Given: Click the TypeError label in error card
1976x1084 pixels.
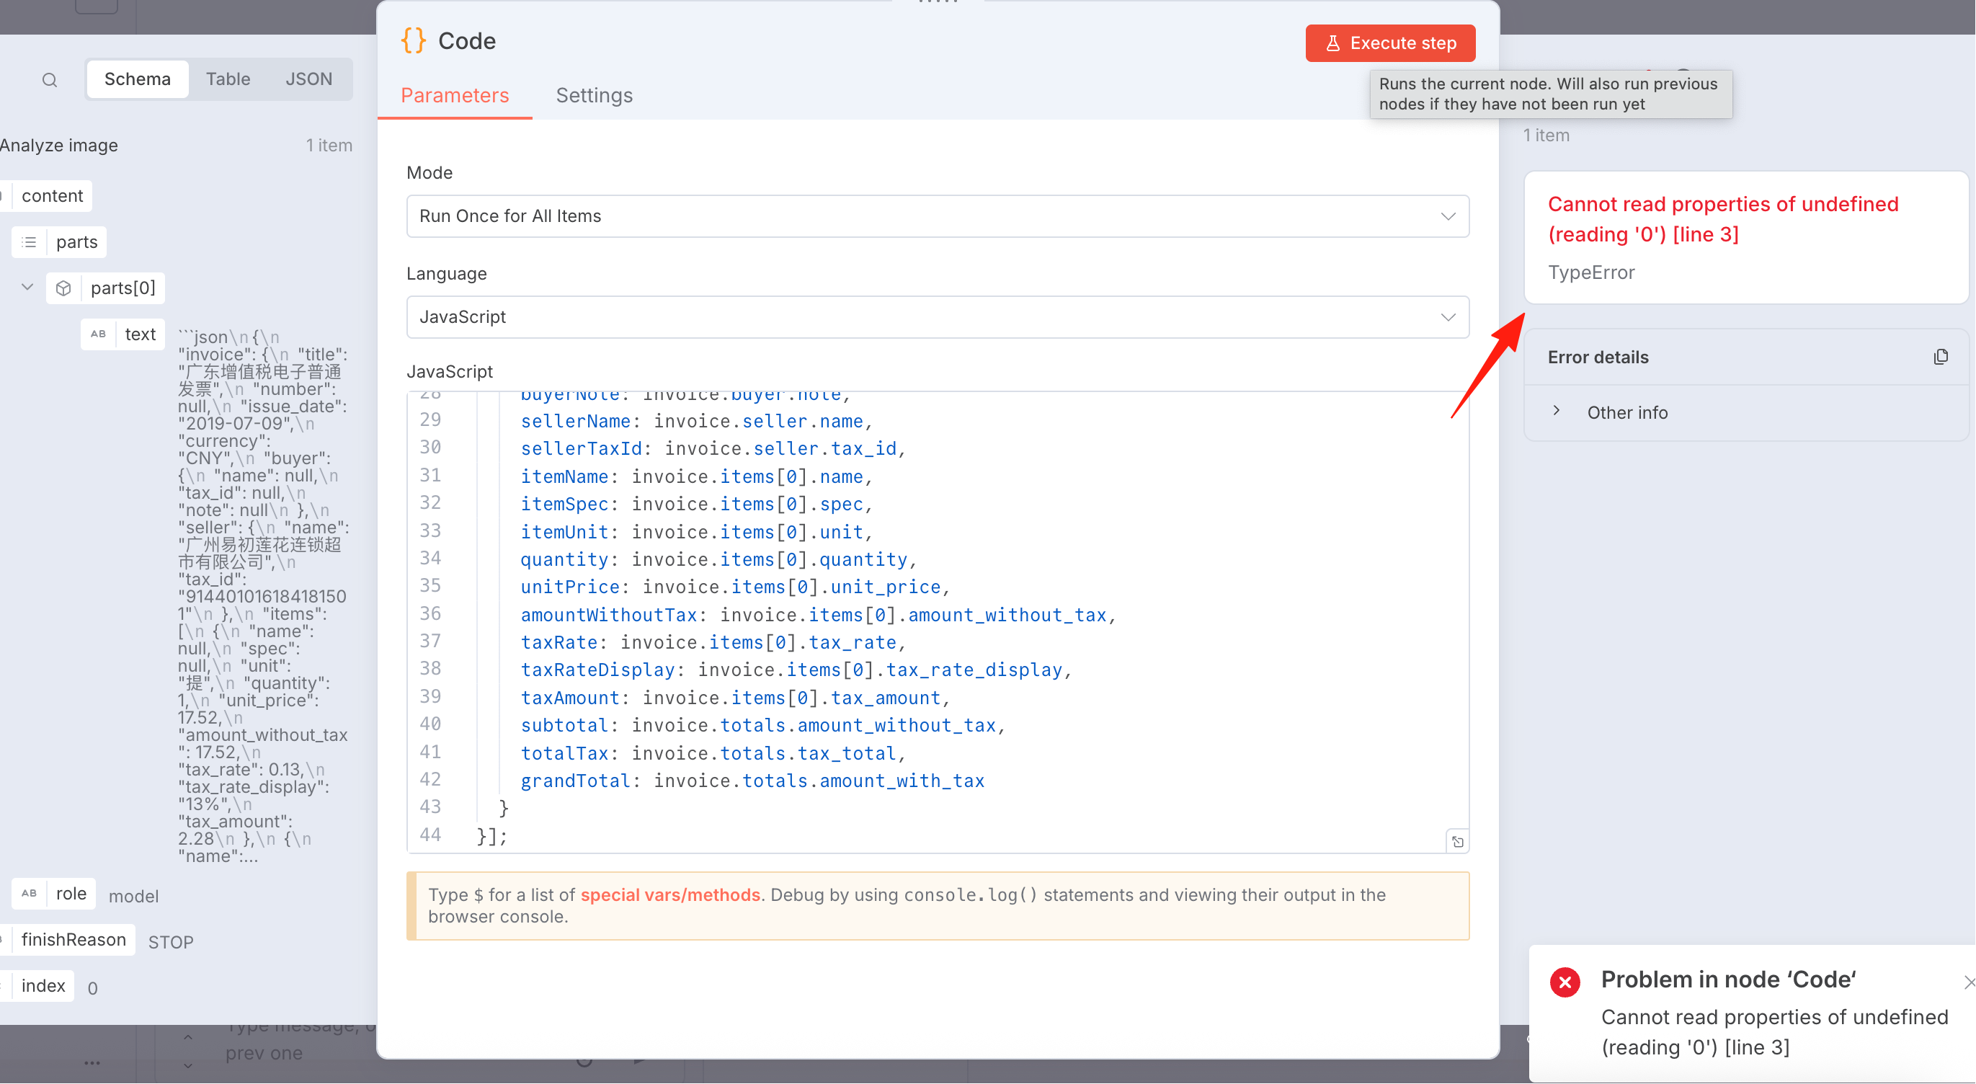Looking at the screenshot, I should pos(1591,272).
